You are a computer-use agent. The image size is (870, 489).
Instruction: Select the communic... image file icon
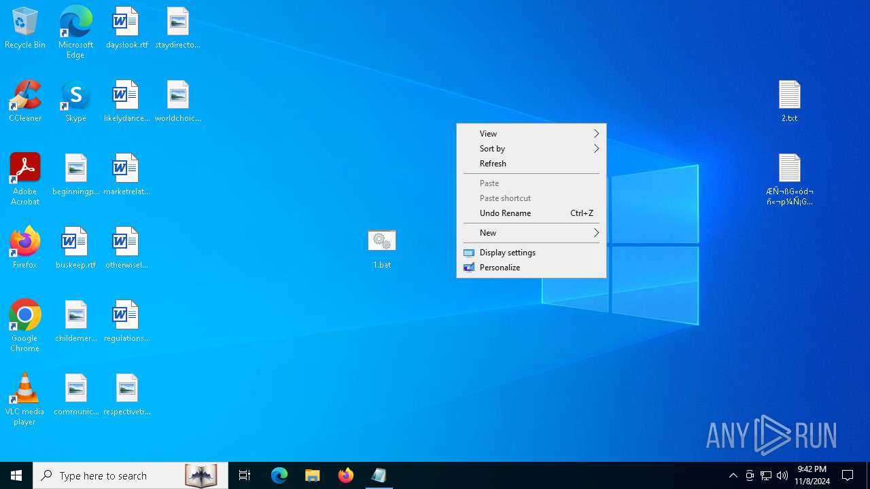tap(75, 395)
